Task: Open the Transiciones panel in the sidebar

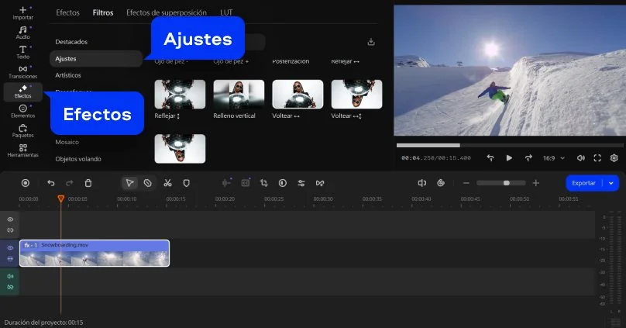Action: pyautogui.click(x=22, y=71)
